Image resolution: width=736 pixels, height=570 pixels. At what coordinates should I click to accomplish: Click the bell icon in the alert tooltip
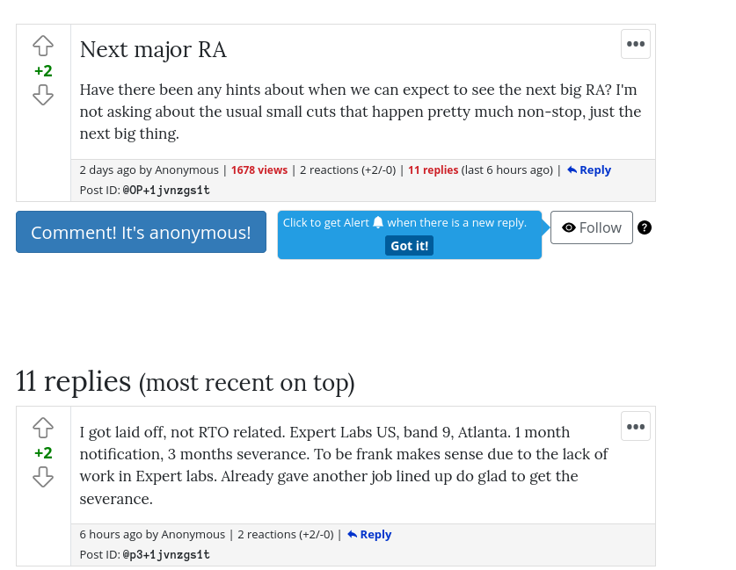pos(378,223)
